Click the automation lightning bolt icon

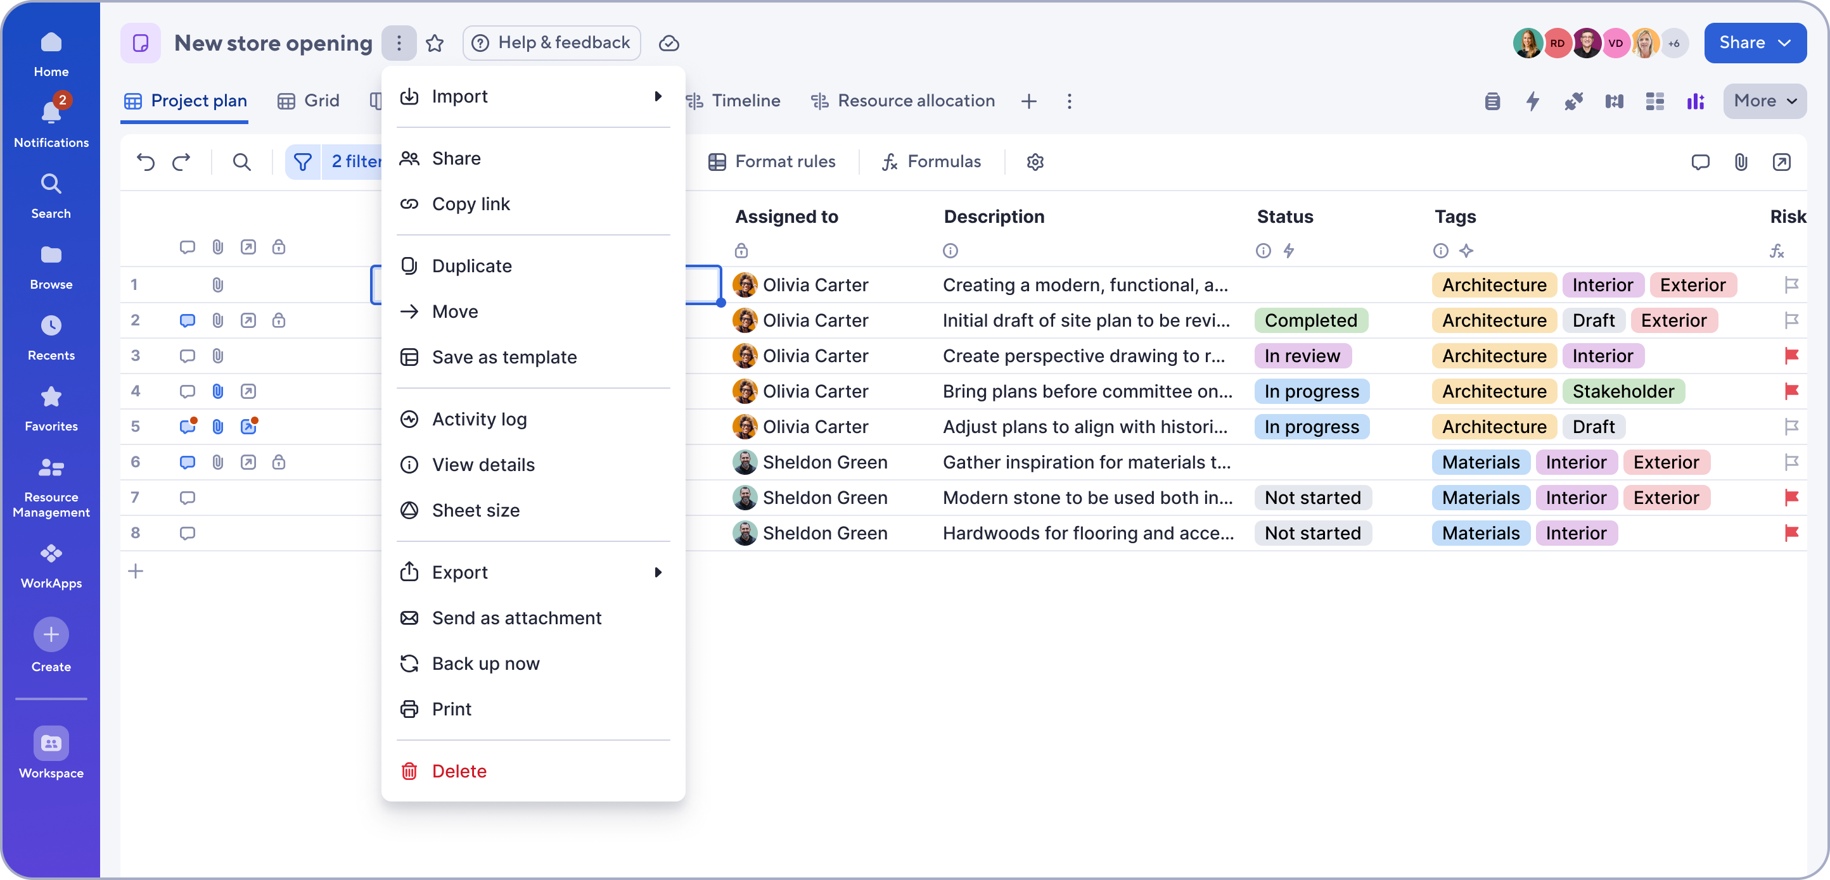(1532, 101)
